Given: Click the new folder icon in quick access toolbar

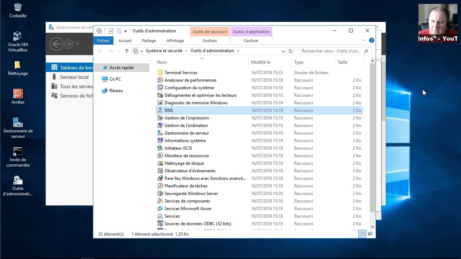Looking at the screenshot, I should point(119,31).
